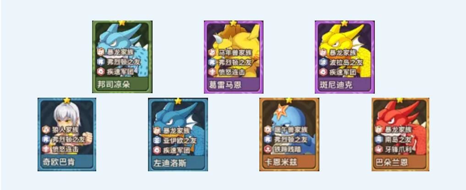Click the 弗烈顿之友 icon on 葛雷马恩 card

coord(212,62)
